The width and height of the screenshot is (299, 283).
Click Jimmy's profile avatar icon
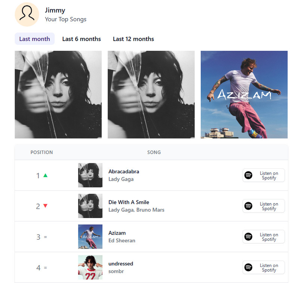point(27,15)
